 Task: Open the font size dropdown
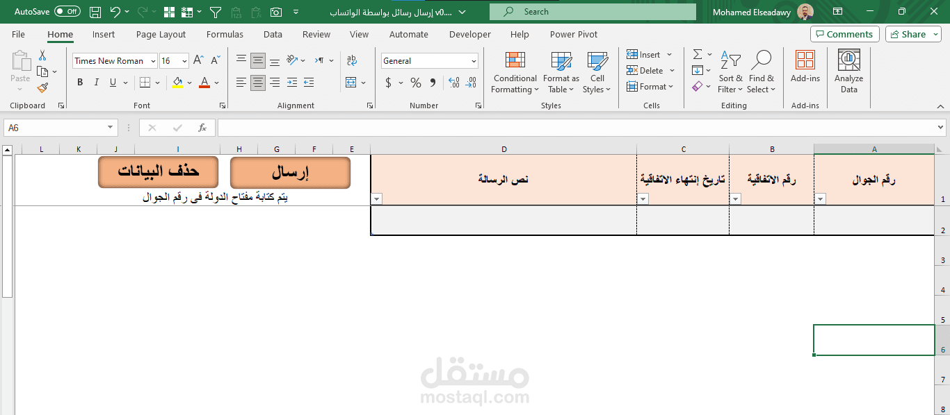(x=184, y=60)
